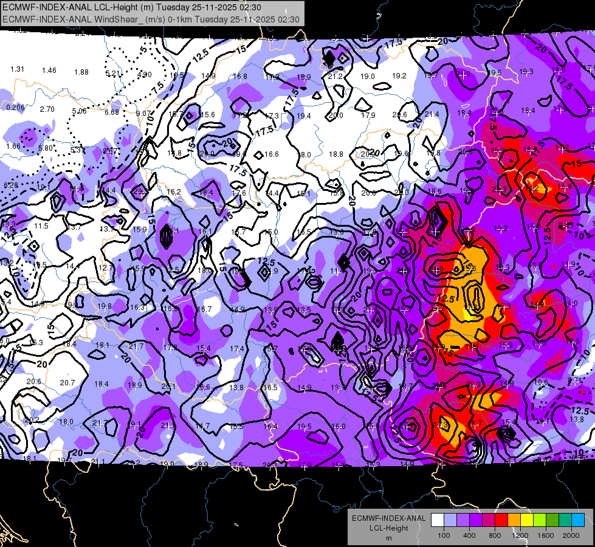Click the WindShear 0-1km title line in the header

[x=151, y=19]
